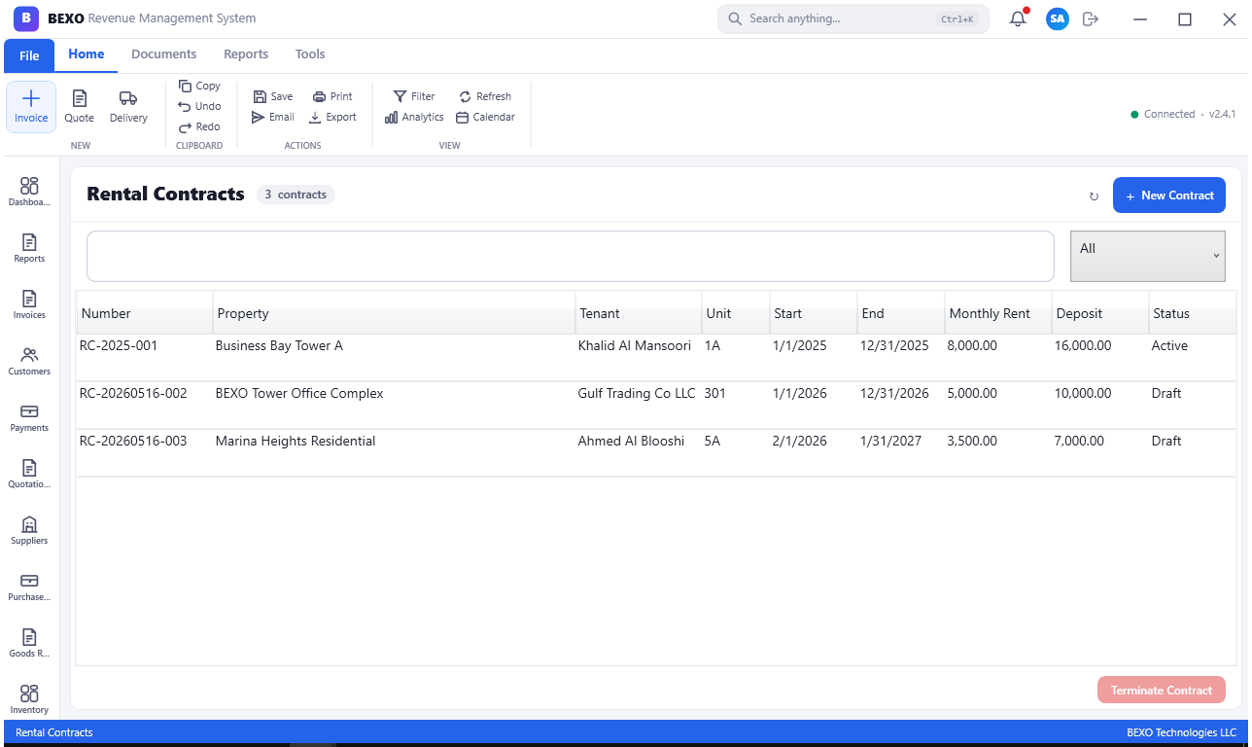This screenshot has height=747, width=1252.
Task: Sort by the Property column header
Action: click(394, 313)
